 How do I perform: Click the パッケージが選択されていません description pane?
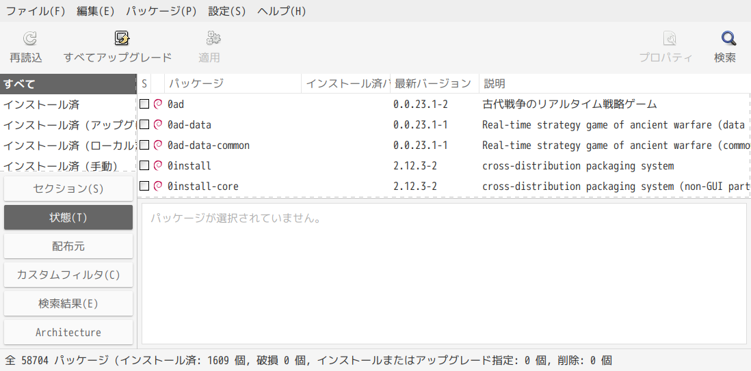pyautogui.click(x=444, y=273)
